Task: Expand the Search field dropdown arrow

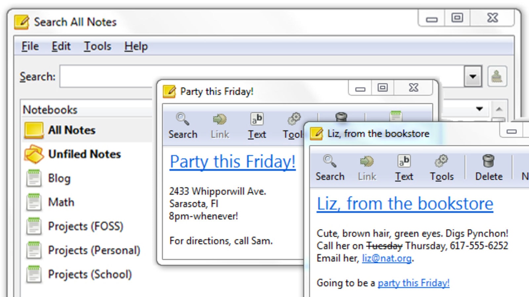Action: pos(473,77)
